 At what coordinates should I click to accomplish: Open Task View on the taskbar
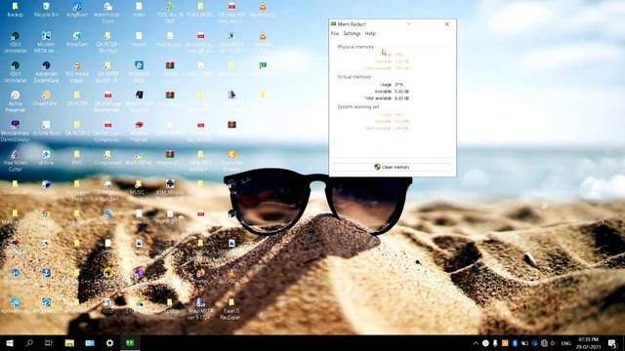tap(49, 343)
